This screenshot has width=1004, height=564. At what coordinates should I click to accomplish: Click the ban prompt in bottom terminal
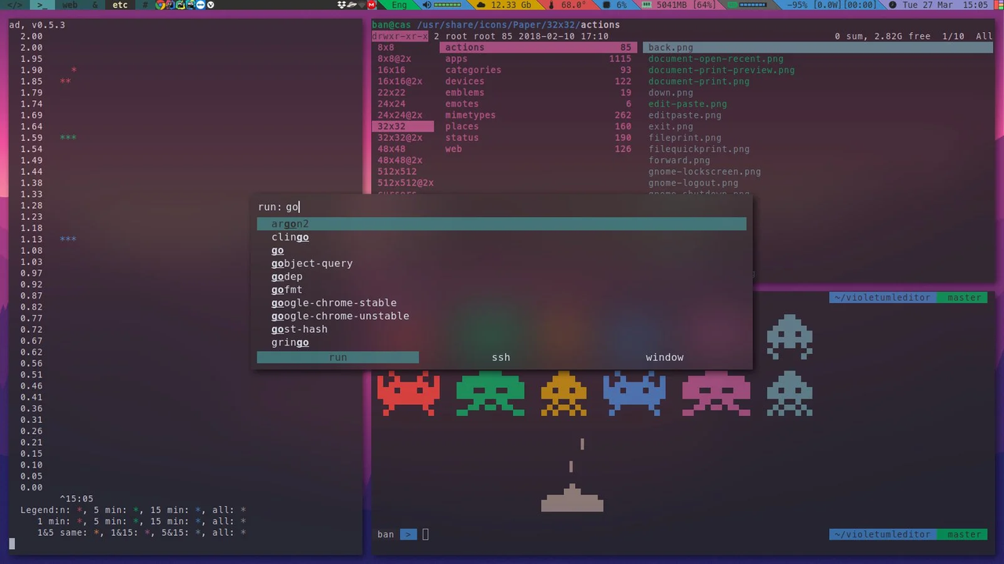(385, 534)
